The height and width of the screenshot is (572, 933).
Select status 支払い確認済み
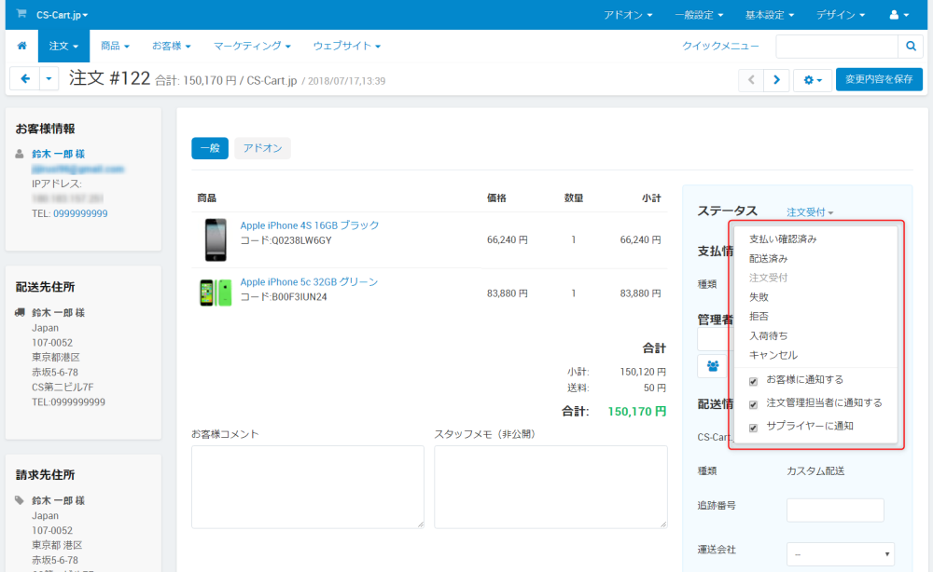(x=783, y=238)
